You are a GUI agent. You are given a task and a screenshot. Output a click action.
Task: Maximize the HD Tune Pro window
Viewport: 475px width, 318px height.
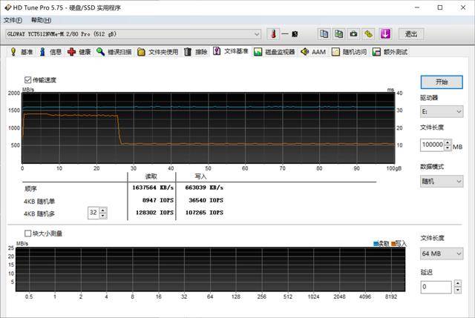[440, 7]
